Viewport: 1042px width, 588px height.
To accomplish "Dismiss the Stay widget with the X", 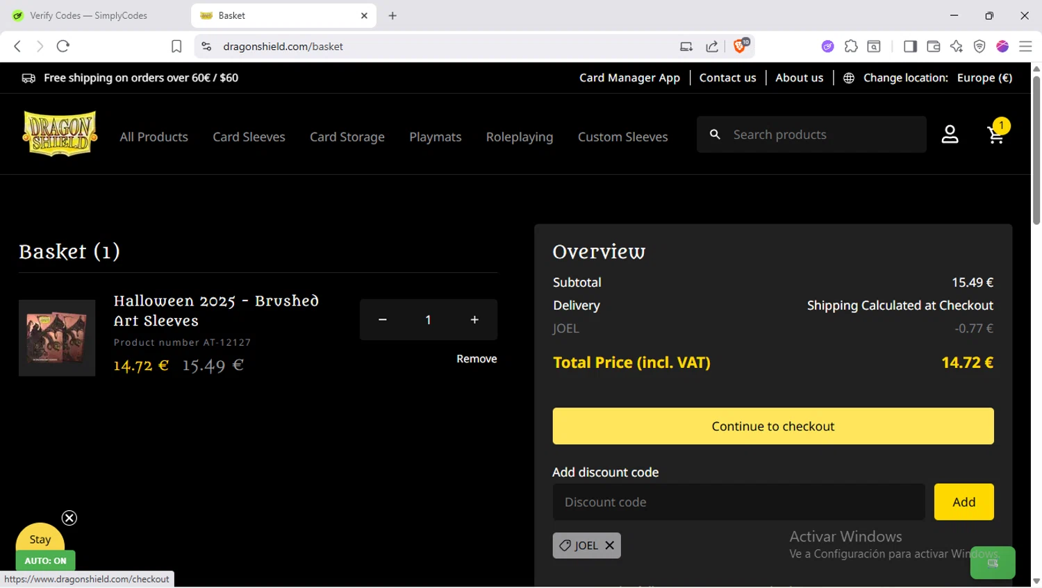I will pos(69,518).
